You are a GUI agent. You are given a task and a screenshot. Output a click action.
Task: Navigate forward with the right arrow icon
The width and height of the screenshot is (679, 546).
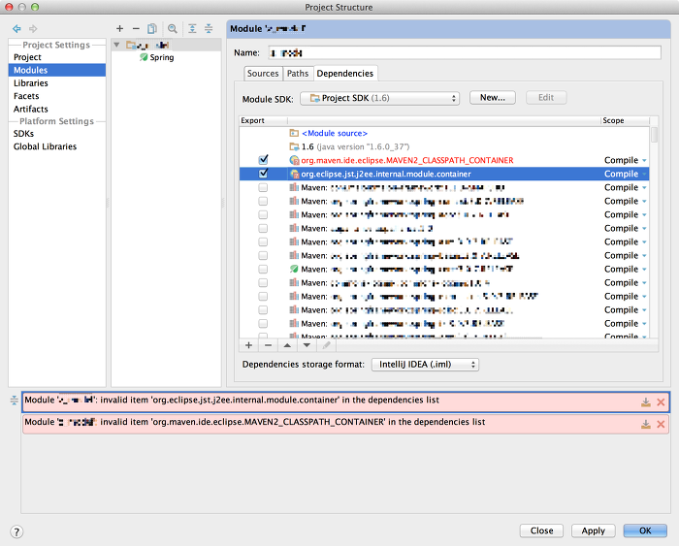click(x=33, y=28)
